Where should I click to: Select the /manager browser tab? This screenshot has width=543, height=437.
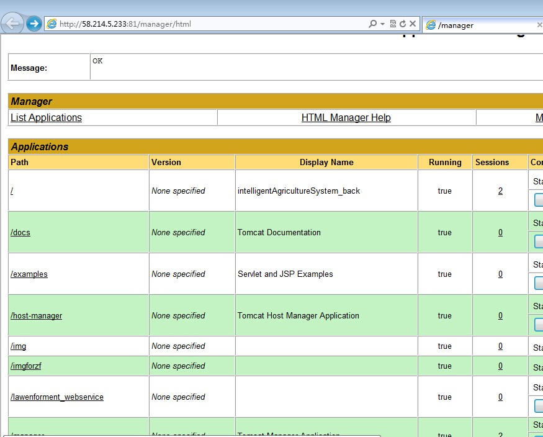point(483,25)
